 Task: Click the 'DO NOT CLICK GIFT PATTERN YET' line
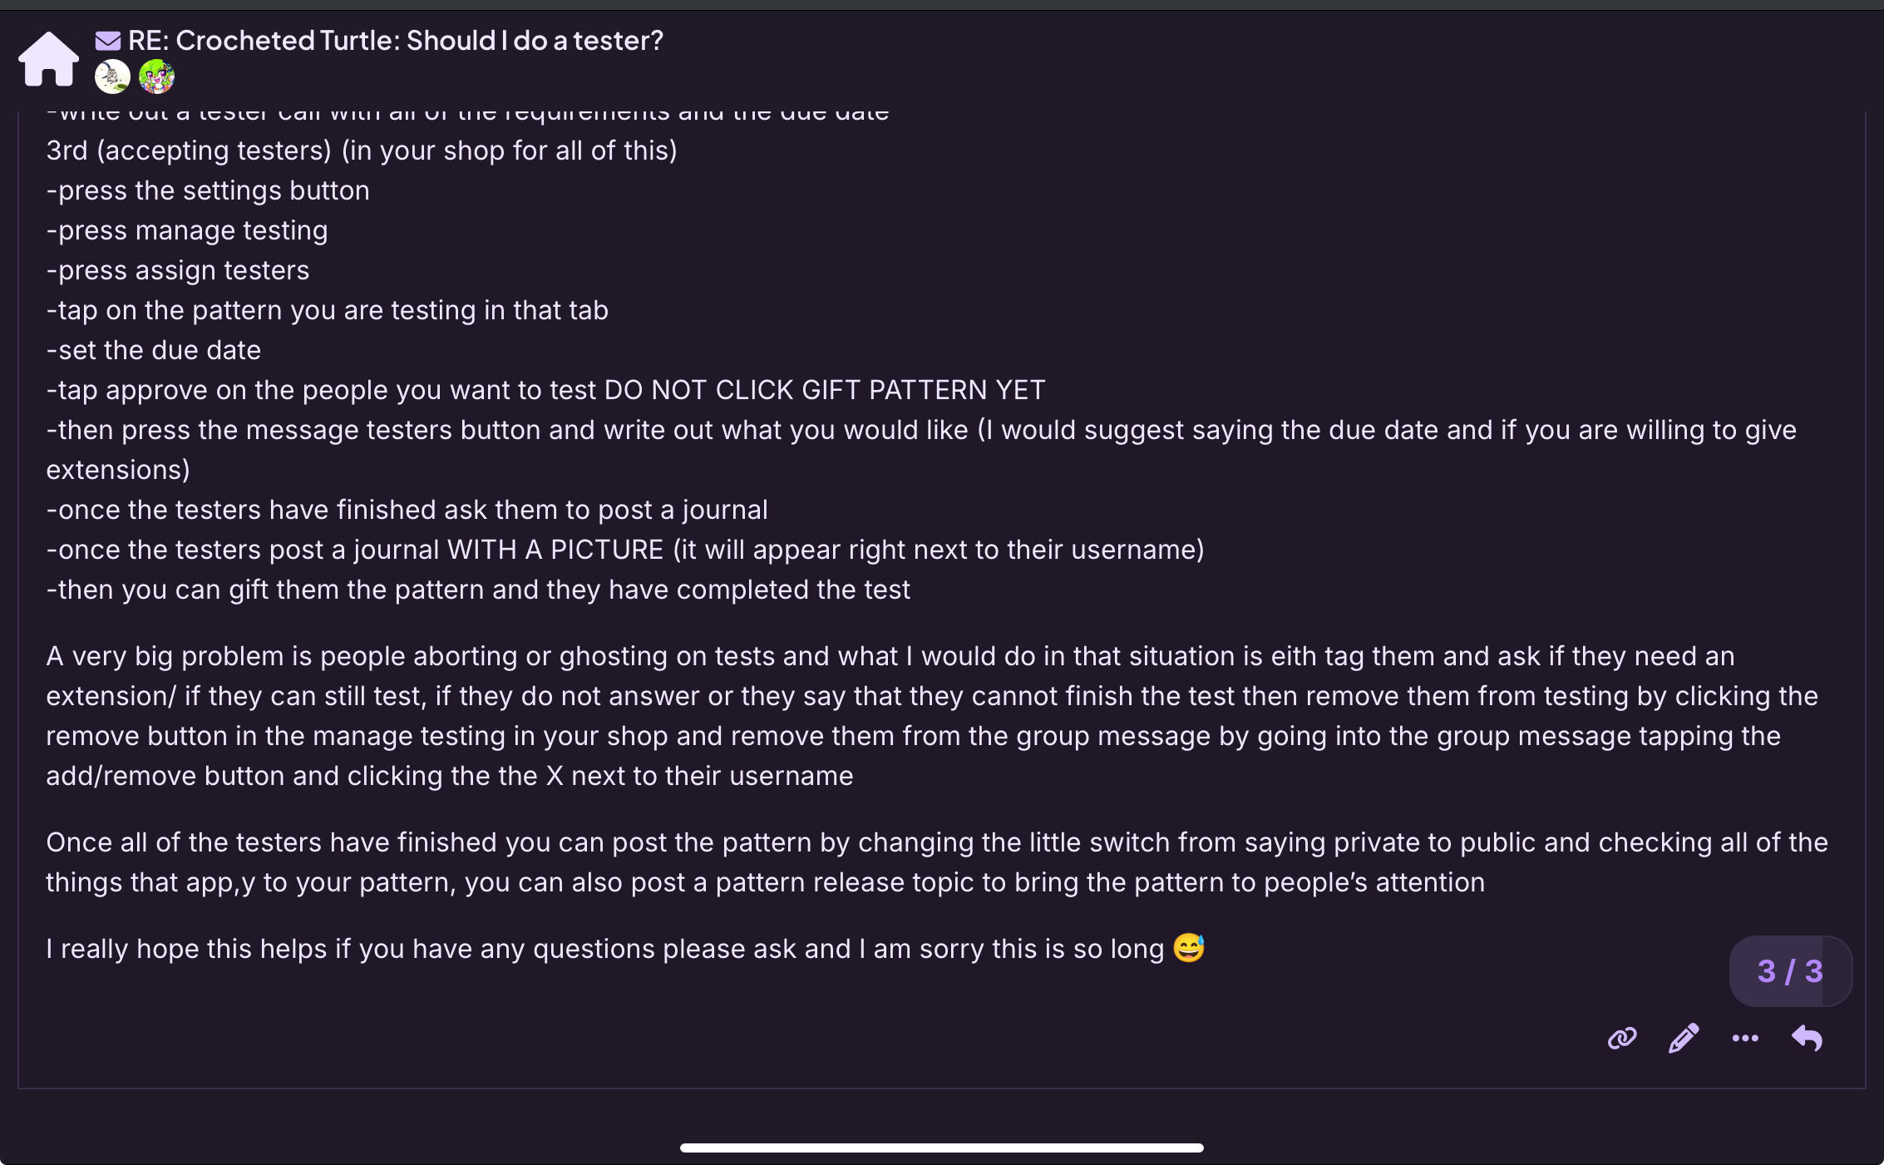click(546, 390)
